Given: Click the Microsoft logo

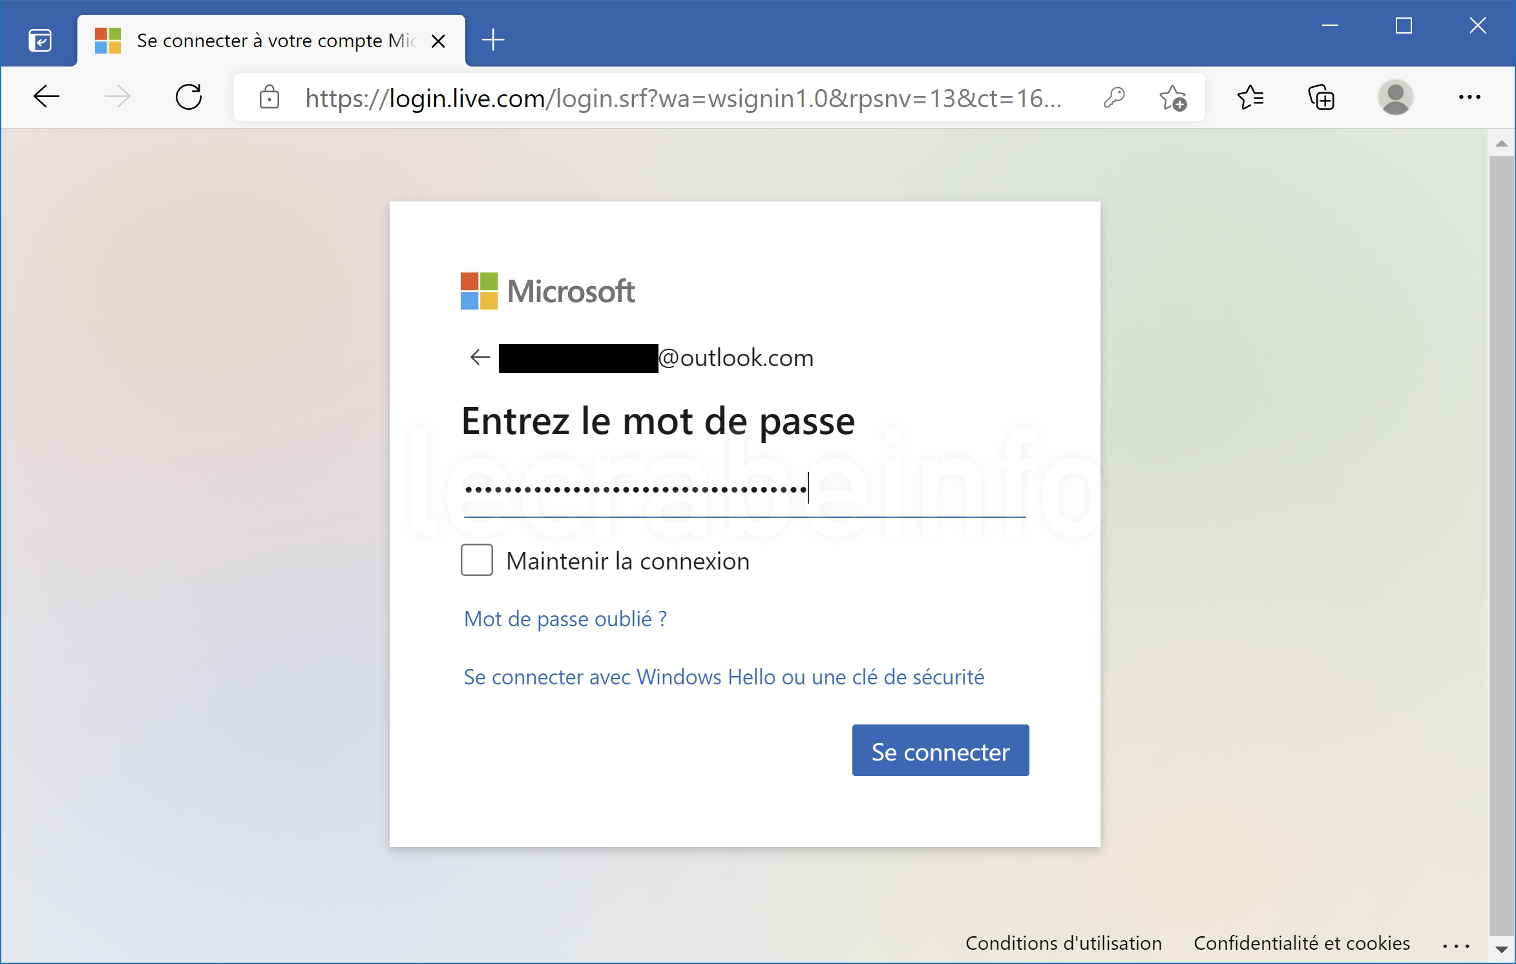Looking at the screenshot, I should click(x=548, y=291).
